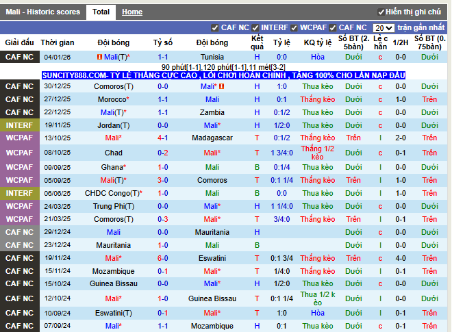Screen dimensions: 452x332
Task: Click the WCPAF label on the 09/09/25 row
Action: click(19, 167)
